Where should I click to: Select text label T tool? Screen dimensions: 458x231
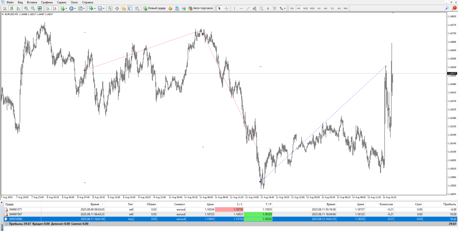pyautogui.click(x=274, y=8)
